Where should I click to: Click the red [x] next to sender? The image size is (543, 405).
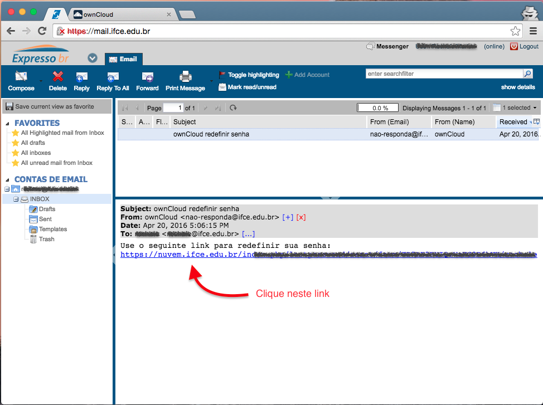[301, 217]
